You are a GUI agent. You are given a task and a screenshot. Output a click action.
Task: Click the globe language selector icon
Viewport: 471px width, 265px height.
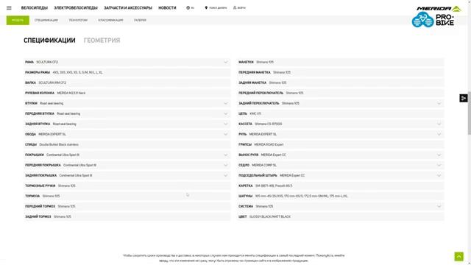click(188, 8)
